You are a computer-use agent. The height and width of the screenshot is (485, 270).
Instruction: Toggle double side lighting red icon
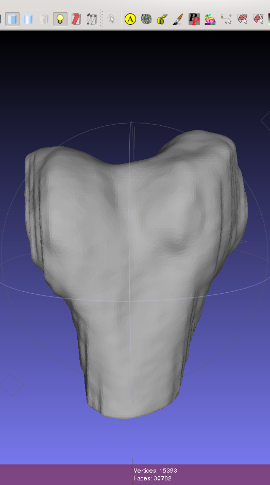[76, 19]
